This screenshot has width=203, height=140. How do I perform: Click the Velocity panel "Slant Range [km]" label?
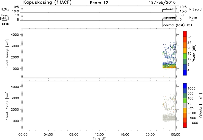tap(7, 106)
